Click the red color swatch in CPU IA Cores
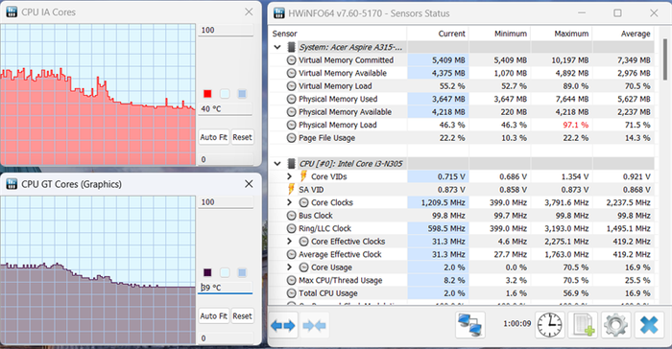672x349 pixels. [x=207, y=94]
